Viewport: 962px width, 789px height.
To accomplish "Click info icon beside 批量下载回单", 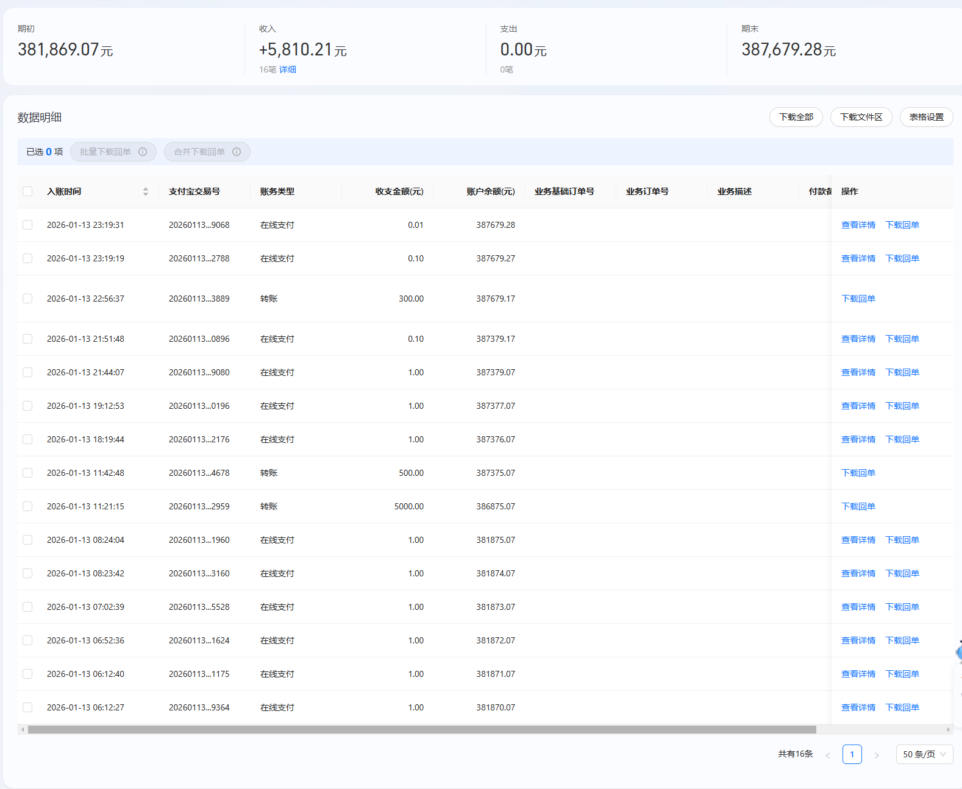I will point(143,152).
